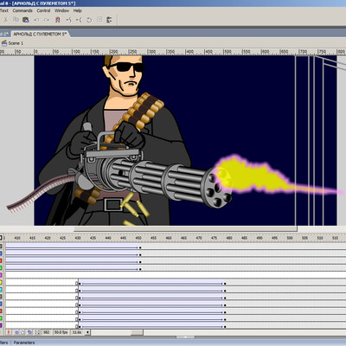Click the Paste icon in the toolbar

(x=26, y=20)
